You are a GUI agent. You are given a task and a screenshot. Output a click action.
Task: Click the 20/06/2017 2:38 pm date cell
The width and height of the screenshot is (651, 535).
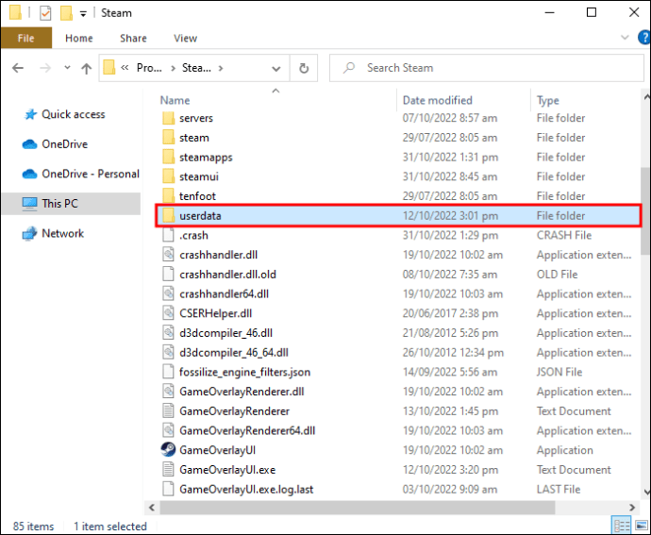450,313
